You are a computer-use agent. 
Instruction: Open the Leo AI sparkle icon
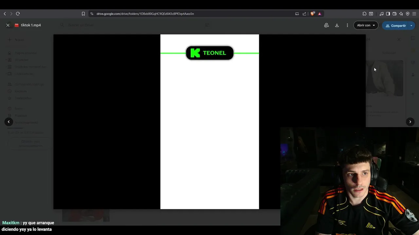tap(401, 14)
